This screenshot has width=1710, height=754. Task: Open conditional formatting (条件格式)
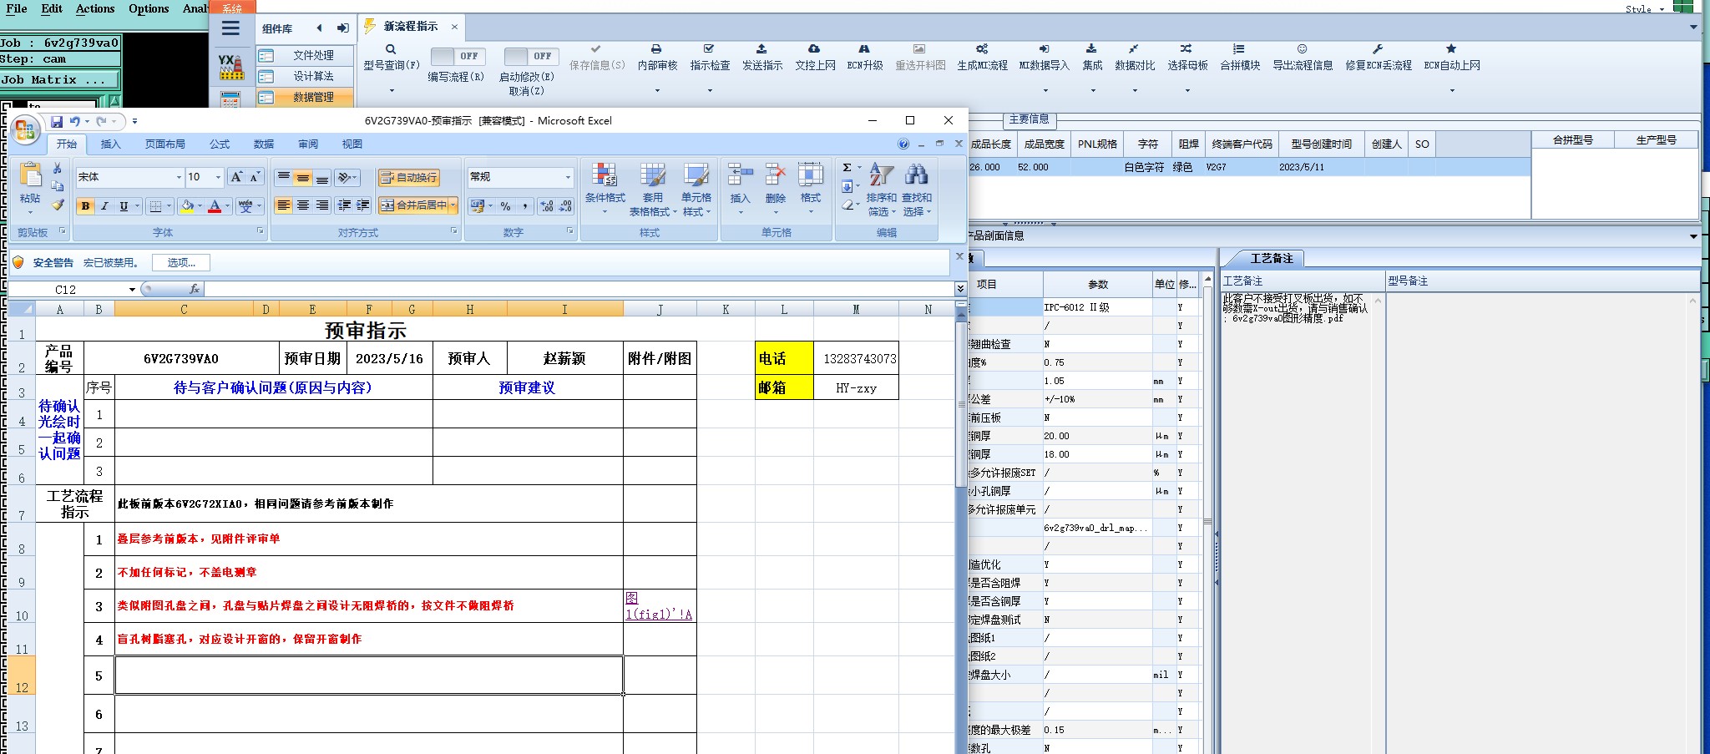point(605,189)
